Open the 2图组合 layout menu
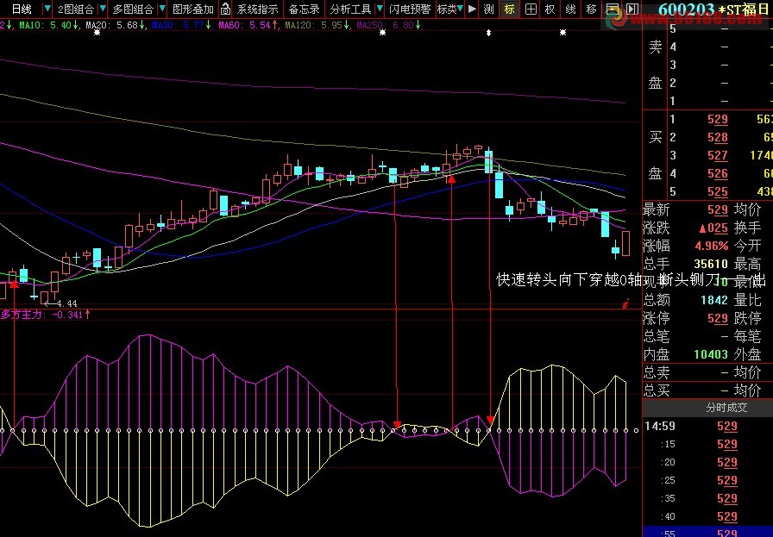The height and width of the screenshot is (537, 773). point(75,9)
